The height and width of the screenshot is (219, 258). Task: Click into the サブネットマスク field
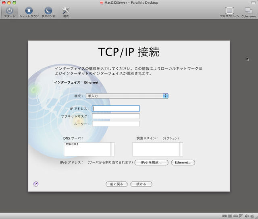coord(116,116)
